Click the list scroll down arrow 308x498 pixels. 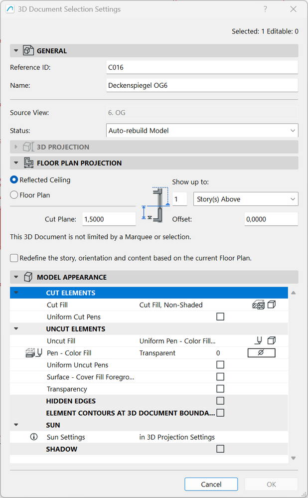[x=294, y=458]
